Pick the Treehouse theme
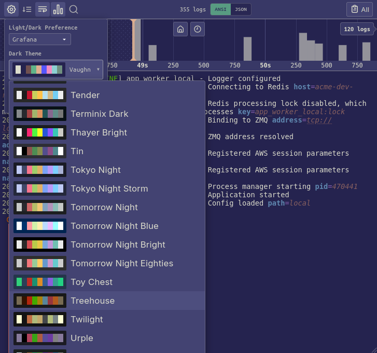Screen dimensions: 377x353 point(107,301)
